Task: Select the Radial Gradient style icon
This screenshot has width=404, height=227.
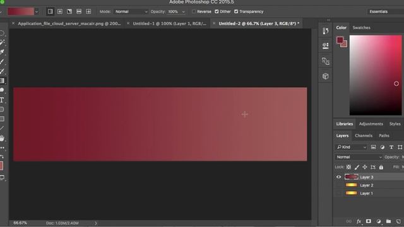Action: 60,11
